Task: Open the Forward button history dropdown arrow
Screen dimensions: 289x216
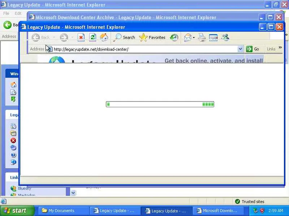Action: coord(72,37)
